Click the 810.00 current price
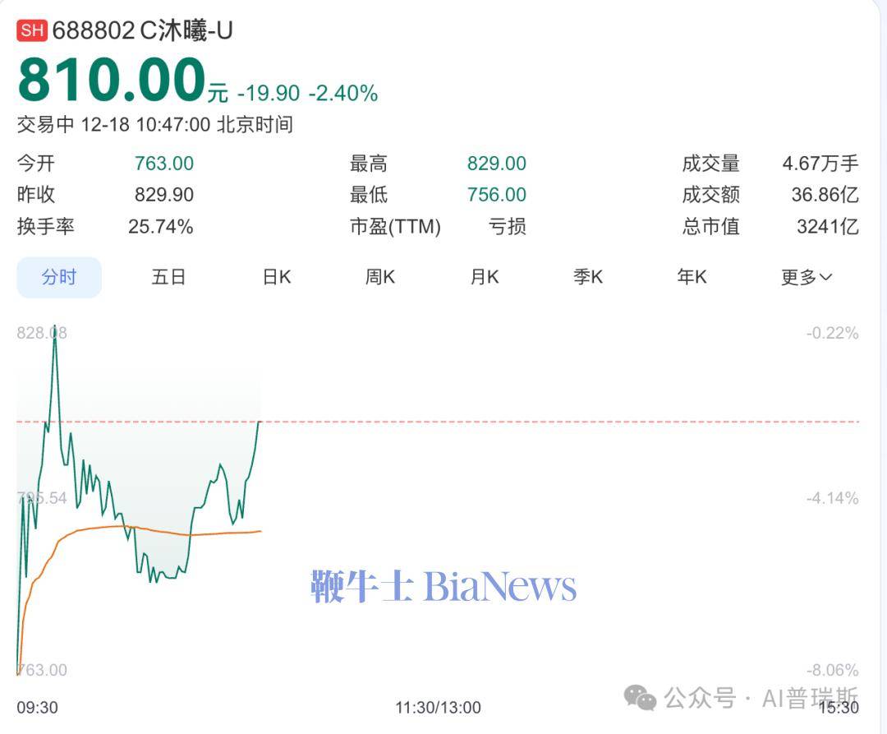The image size is (887, 734). [x=111, y=81]
